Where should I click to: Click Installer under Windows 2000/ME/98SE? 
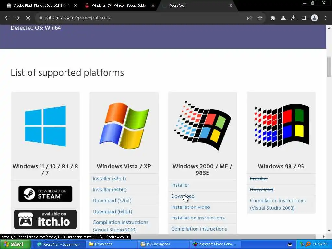pyautogui.click(x=180, y=185)
